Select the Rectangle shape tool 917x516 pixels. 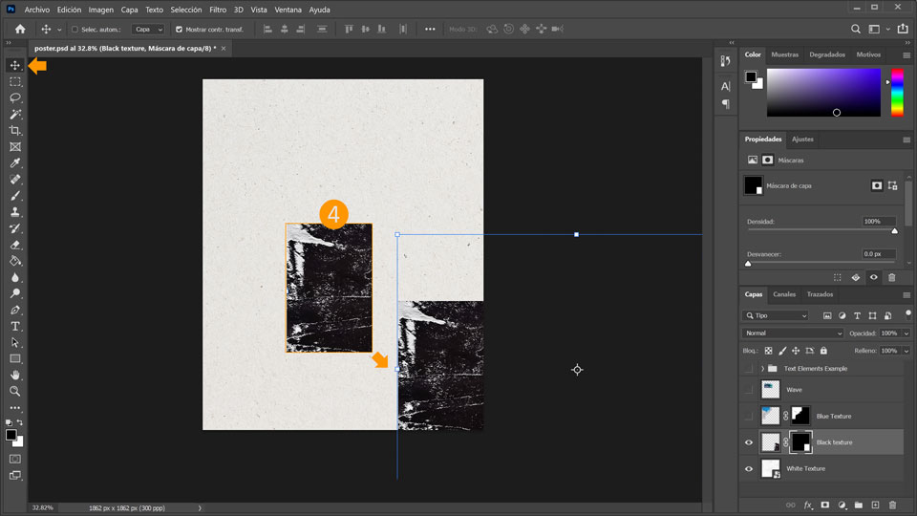(x=15, y=358)
